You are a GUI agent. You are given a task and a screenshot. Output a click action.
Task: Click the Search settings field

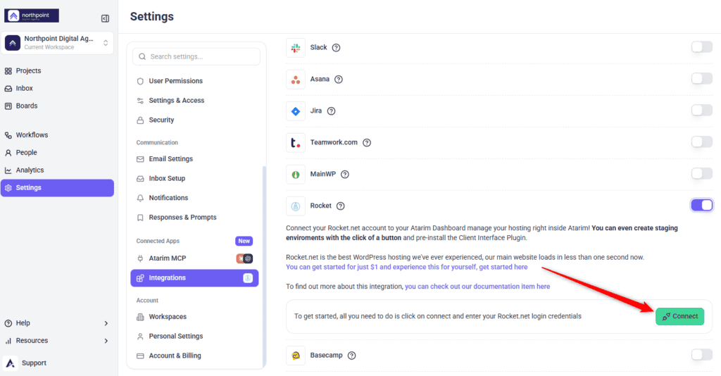pos(196,56)
